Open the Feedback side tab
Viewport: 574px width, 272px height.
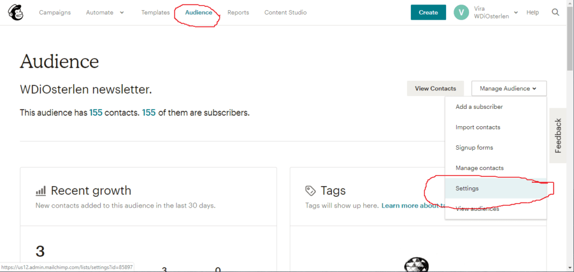click(x=558, y=136)
